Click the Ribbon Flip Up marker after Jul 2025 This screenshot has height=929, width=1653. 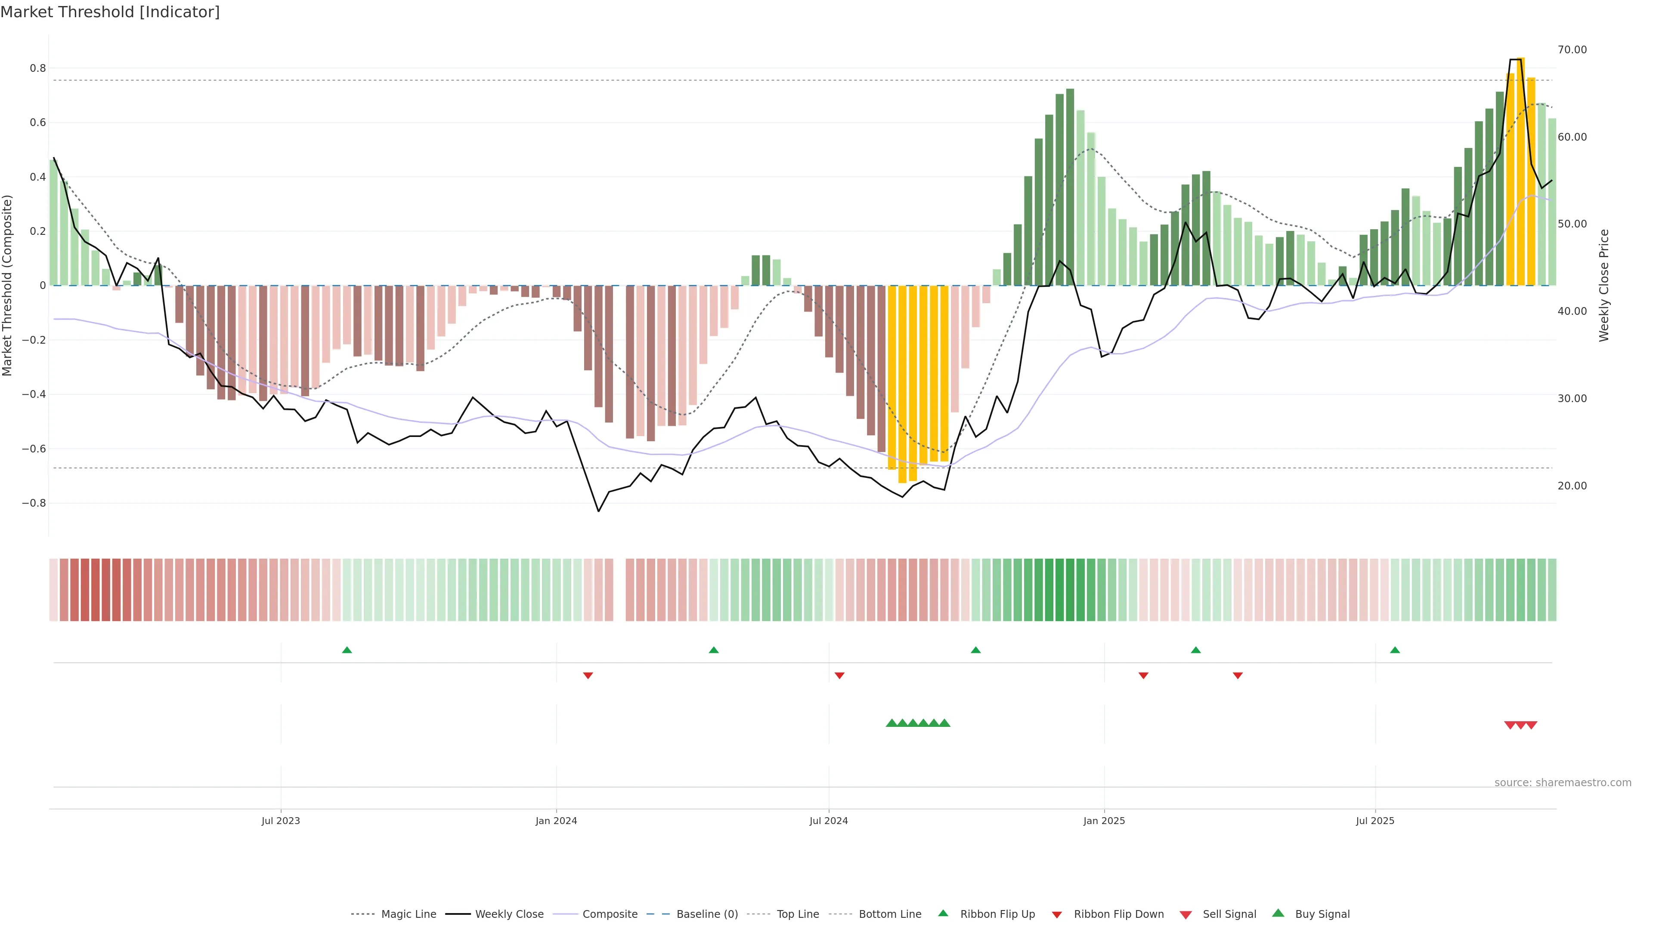point(1395,650)
